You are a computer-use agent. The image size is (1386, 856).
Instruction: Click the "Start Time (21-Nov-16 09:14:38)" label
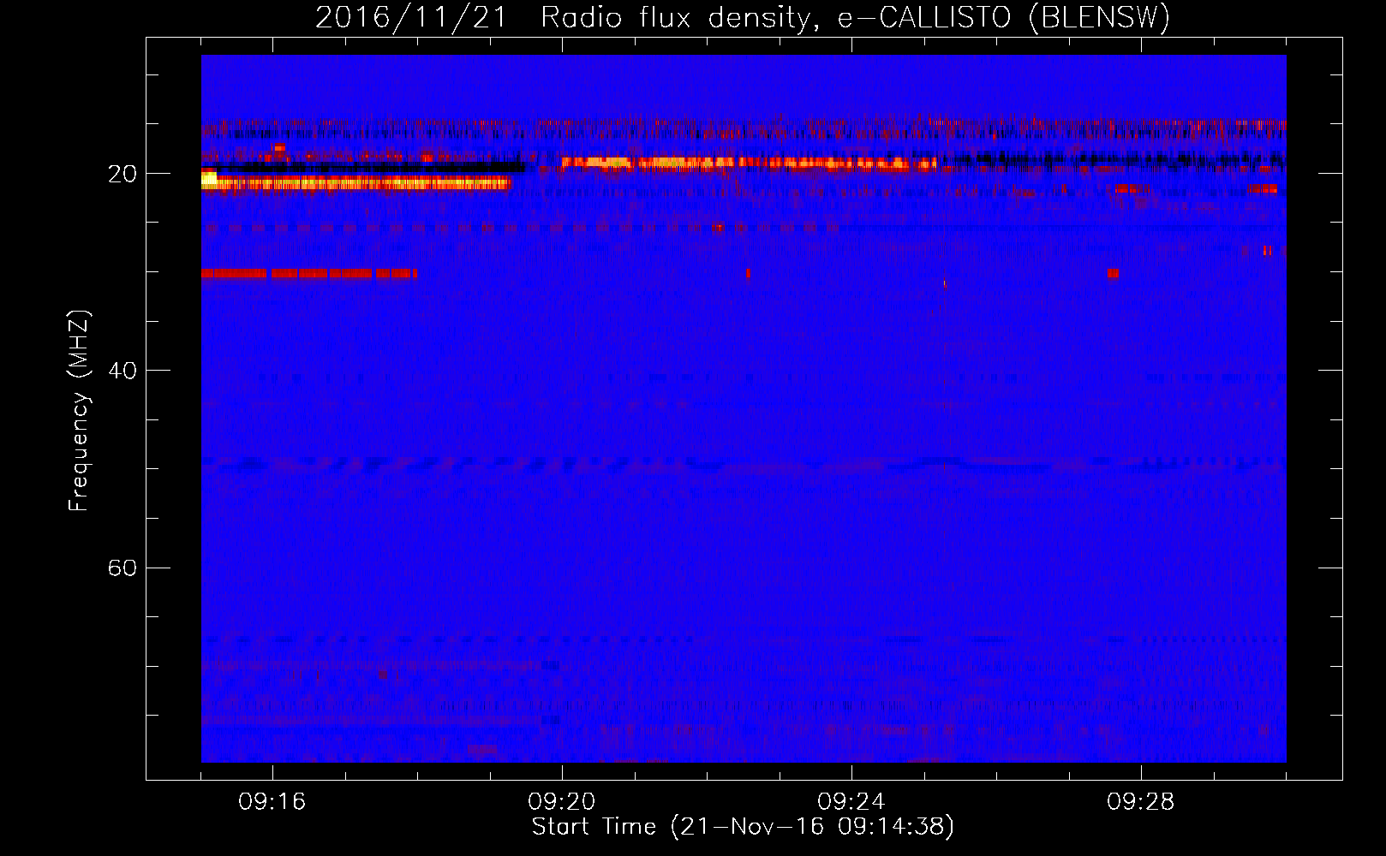pyautogui.click(x=743, y=827)
